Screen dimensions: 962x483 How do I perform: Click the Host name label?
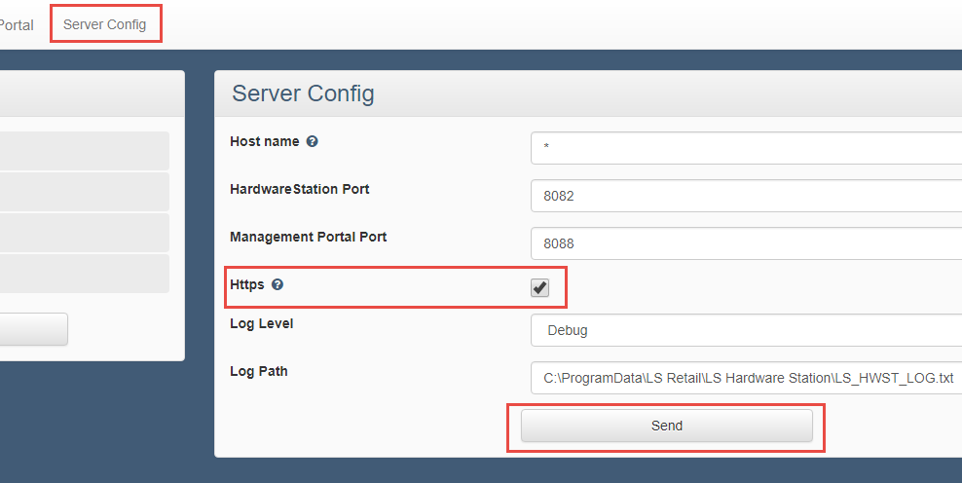[x=264, y=141]
